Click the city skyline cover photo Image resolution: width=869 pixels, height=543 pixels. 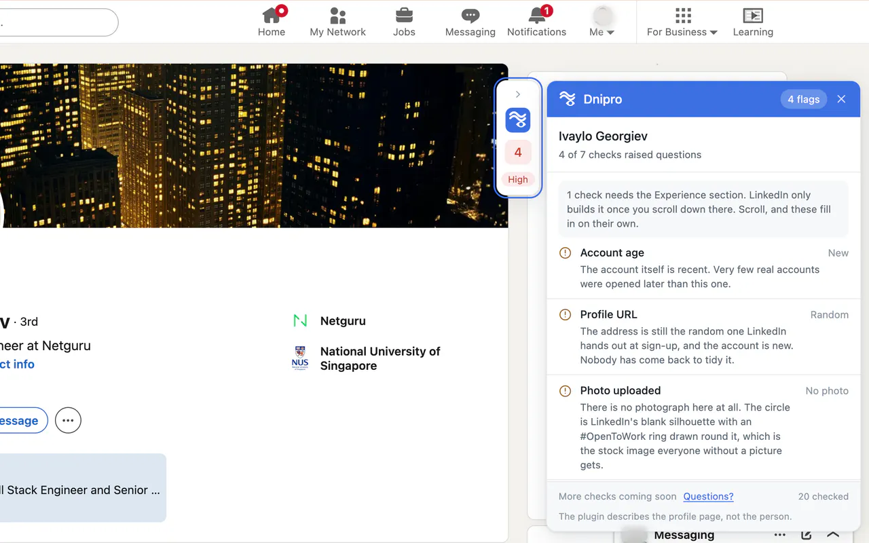pyautogui.click(x=254, y=146)
